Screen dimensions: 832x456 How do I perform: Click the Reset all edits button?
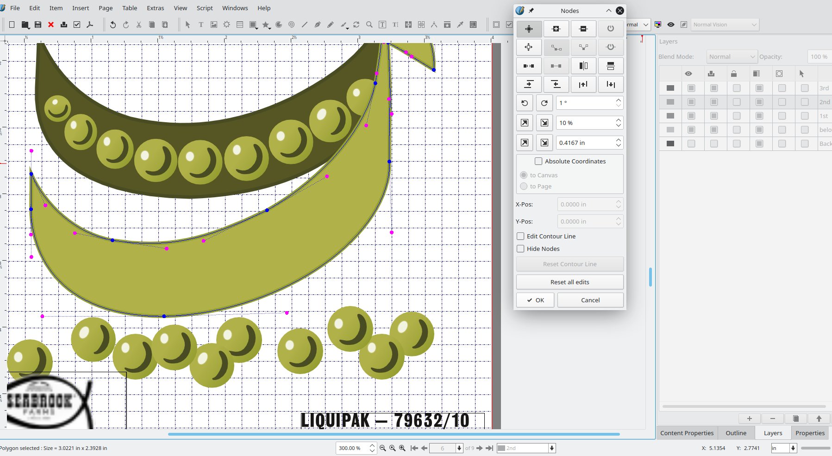coord(570,282)
